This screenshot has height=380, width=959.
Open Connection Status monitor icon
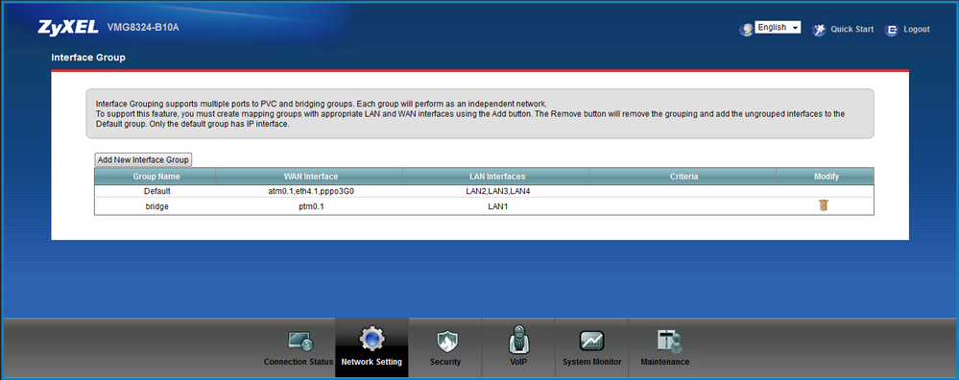click(300, 342)
